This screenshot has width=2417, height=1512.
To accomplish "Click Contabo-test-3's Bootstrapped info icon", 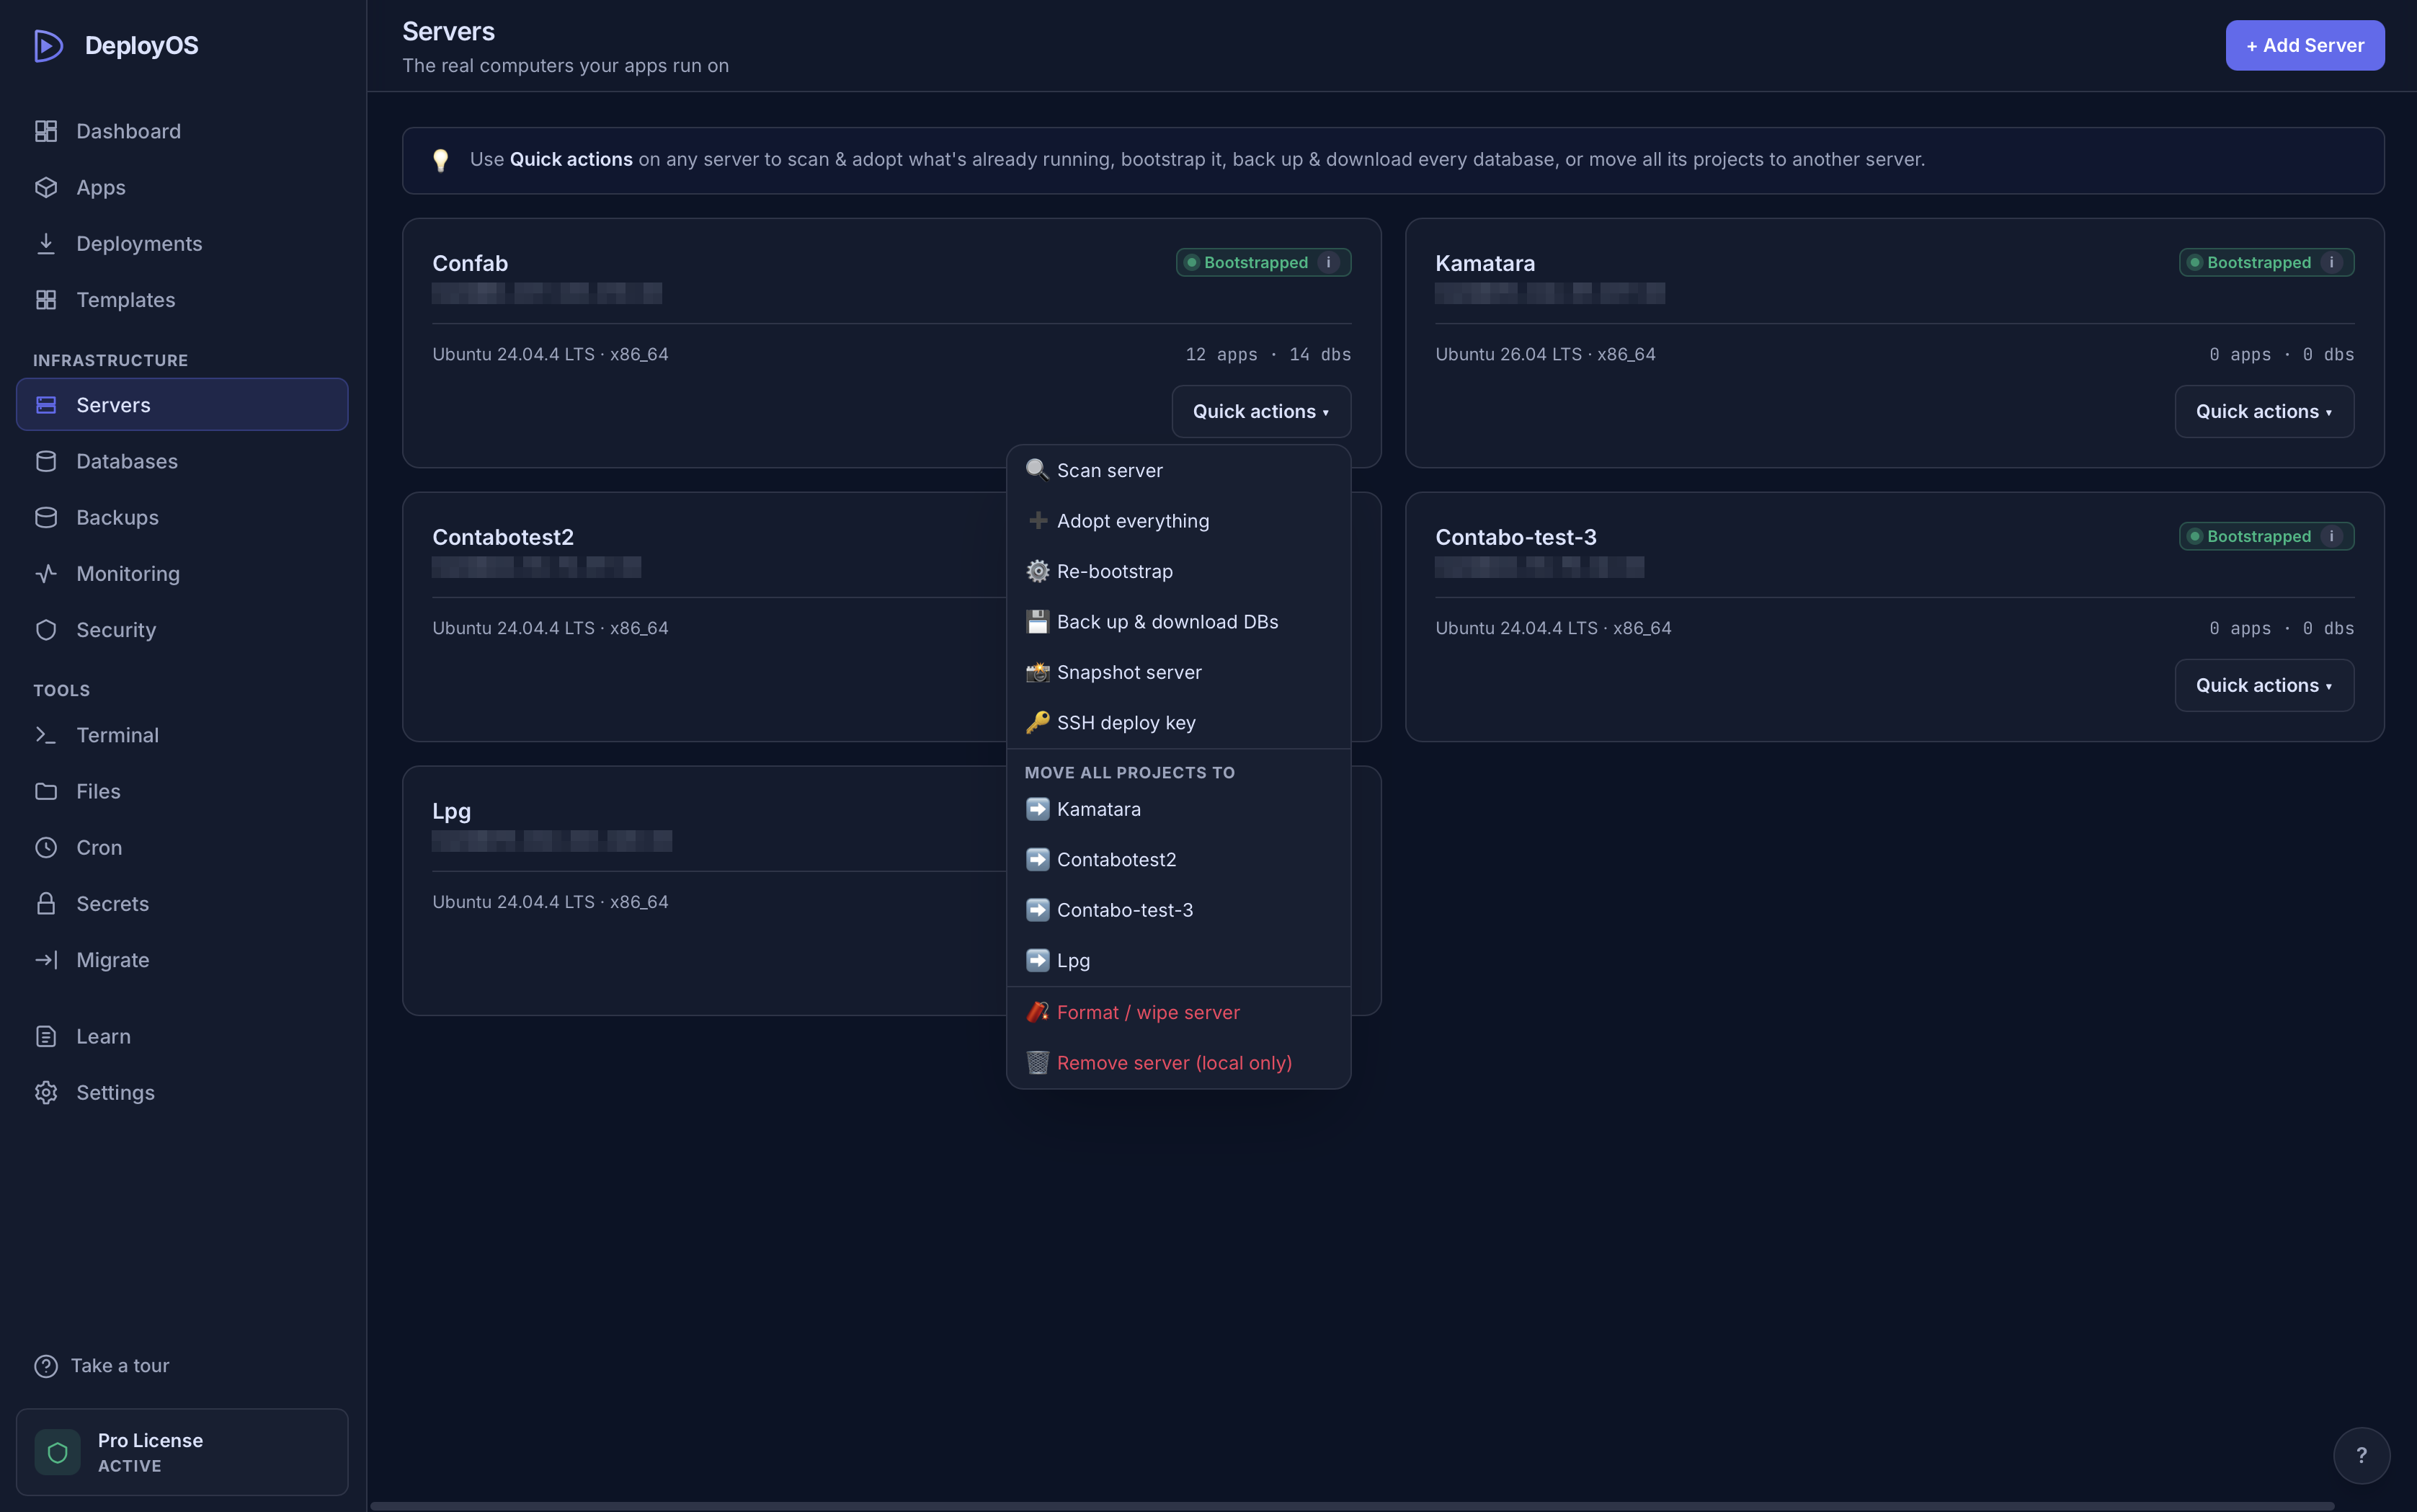I will pyautogui.click(x=2331, y=536).
